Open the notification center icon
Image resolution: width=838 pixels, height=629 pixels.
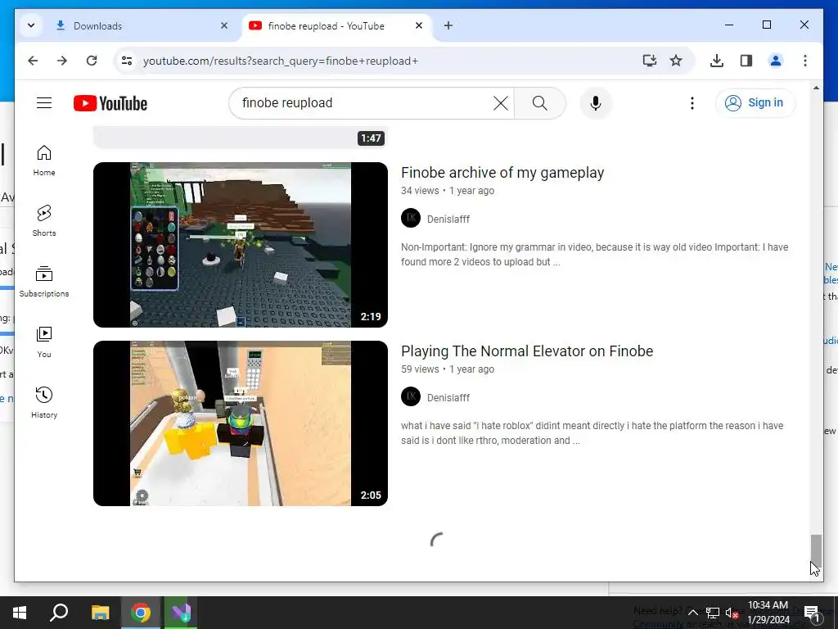tap(812, 613)
